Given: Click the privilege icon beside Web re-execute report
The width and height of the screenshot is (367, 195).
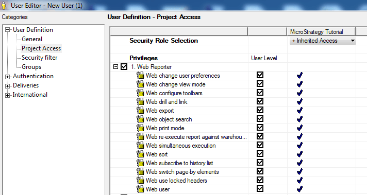Looking at the screenshot, I should click(140, 137).
